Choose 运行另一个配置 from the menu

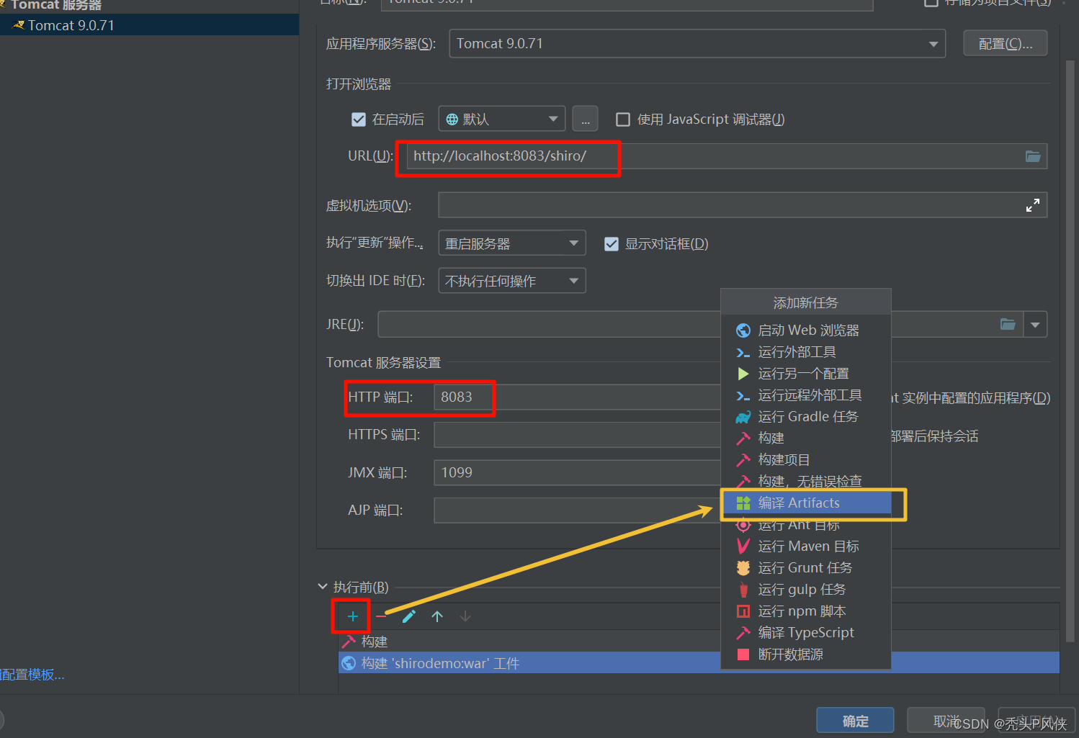coord(805,374)
